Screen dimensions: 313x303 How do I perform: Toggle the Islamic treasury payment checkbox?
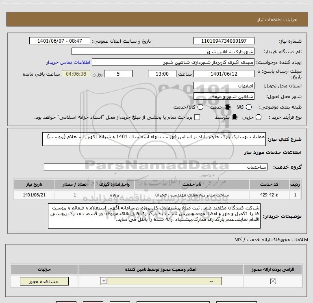click(197, 117)
